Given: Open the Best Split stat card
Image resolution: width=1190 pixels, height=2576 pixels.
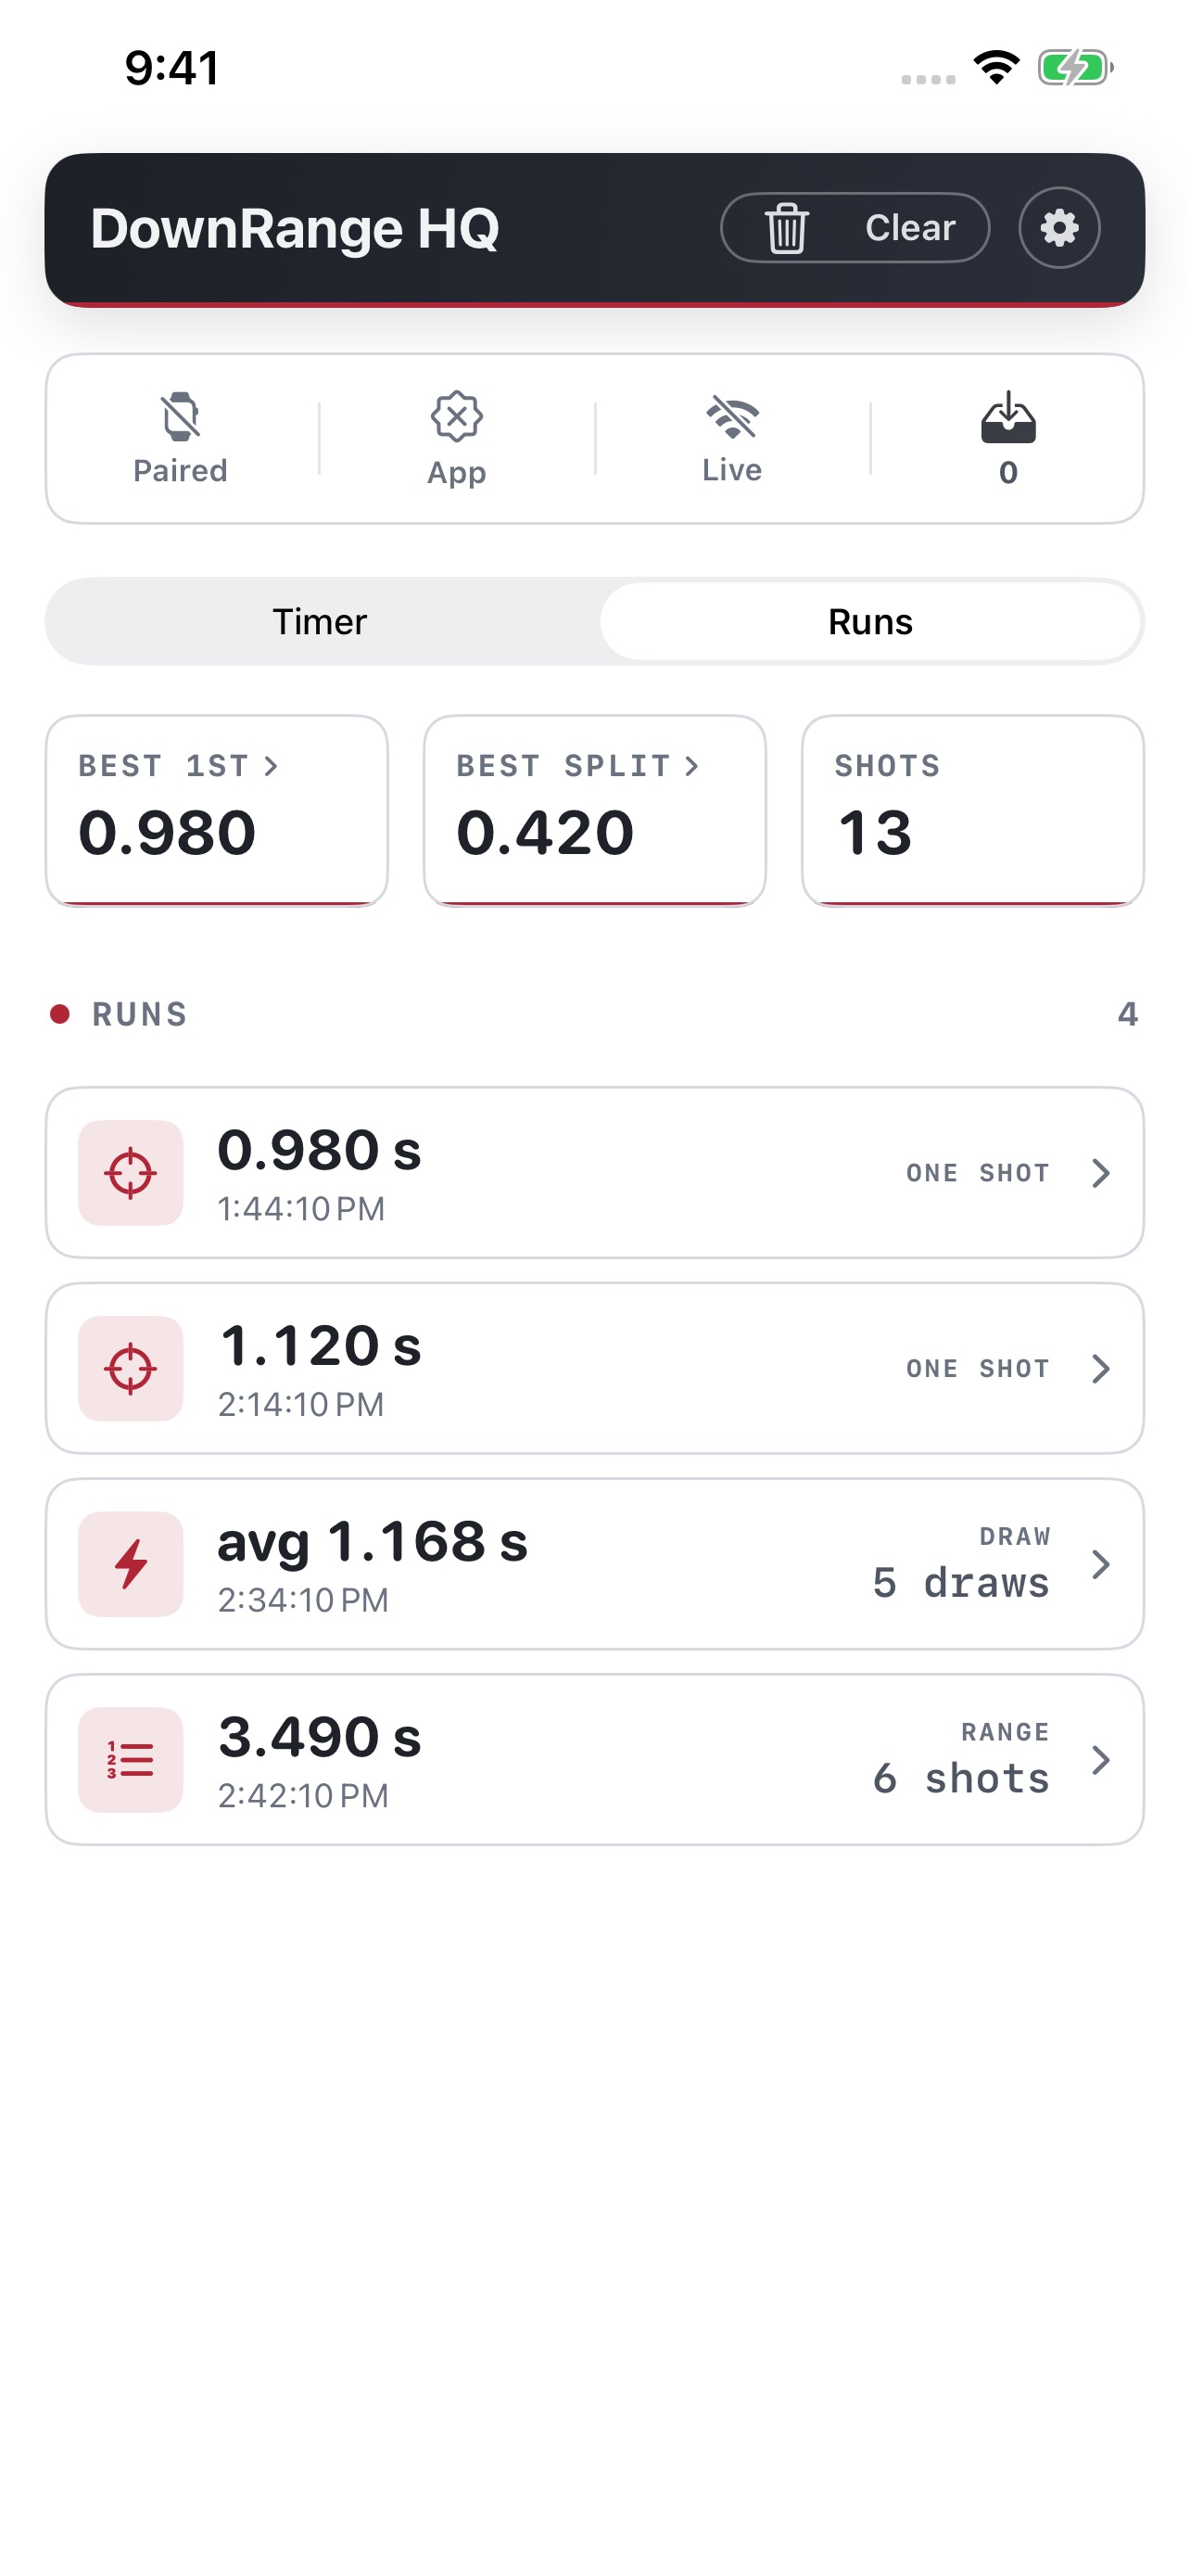Looking at the screenshot, I should pos(594,811).
